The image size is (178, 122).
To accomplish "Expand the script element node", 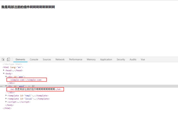I will pyautogui.click(x=6, y=102).
